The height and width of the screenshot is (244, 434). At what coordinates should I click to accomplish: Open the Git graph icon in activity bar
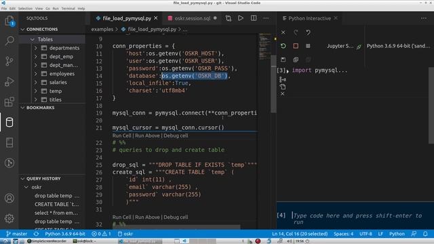click(x=9, y=163)
